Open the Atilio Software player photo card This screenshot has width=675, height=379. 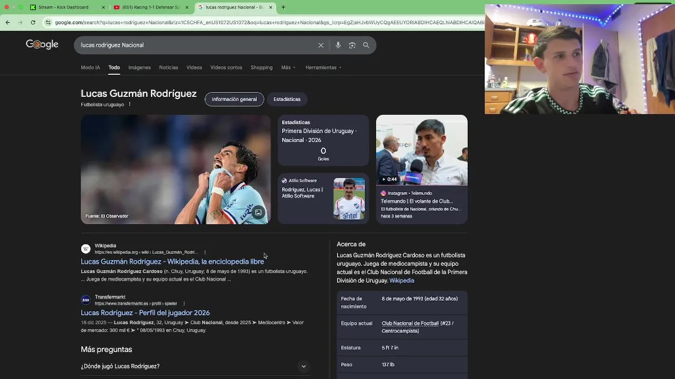click(x=323, y=199)
